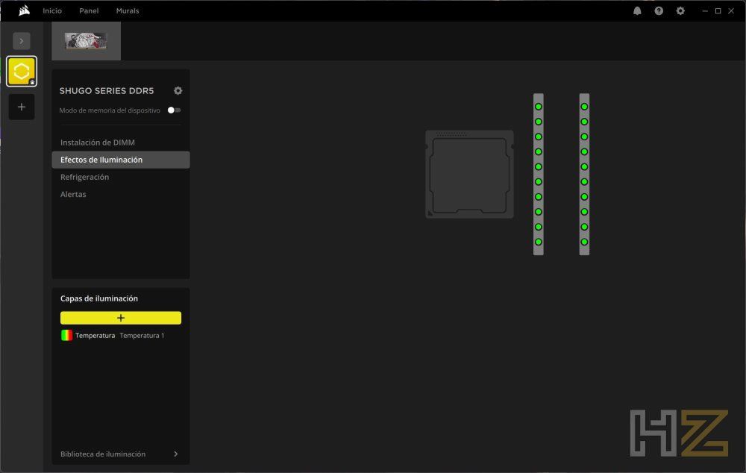Click the Capas de iluminación heading
The image size is (746, 473).
(x=99, y=298)
